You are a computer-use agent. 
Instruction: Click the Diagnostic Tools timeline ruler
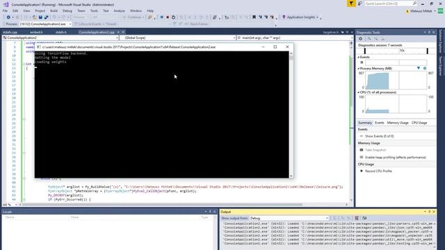396,51
